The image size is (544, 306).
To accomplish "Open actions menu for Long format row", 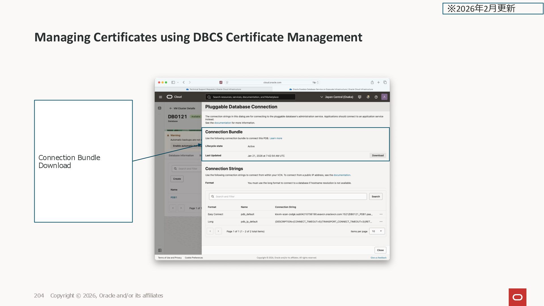I will point(381,222).
